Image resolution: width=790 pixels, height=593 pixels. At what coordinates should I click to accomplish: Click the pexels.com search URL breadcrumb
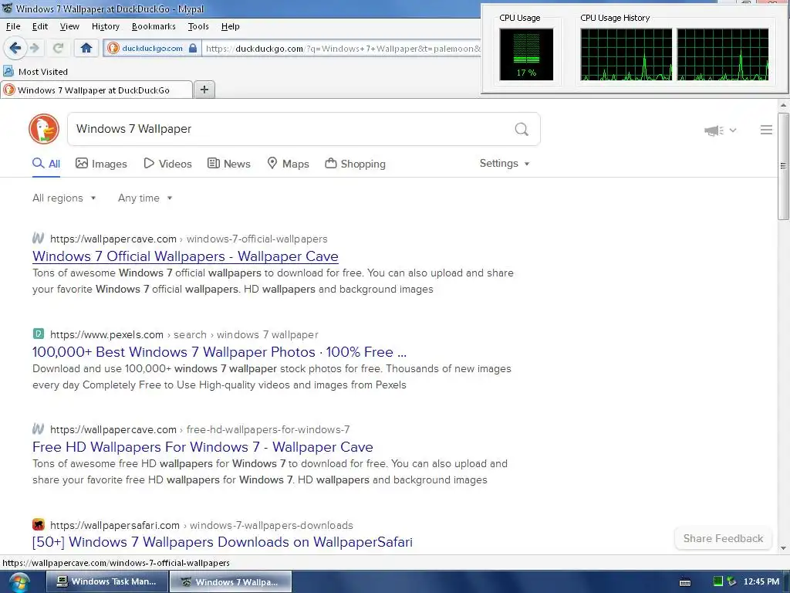pos(184,334)
